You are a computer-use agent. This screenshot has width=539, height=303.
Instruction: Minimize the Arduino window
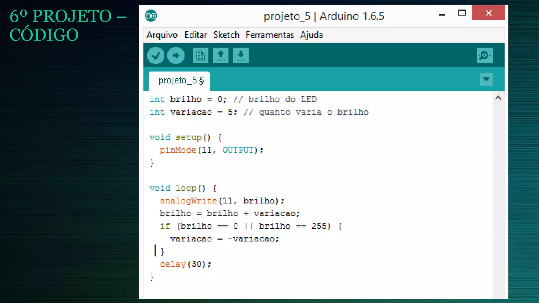442,14
